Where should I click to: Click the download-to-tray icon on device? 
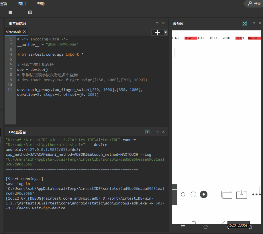click(242, 194)
